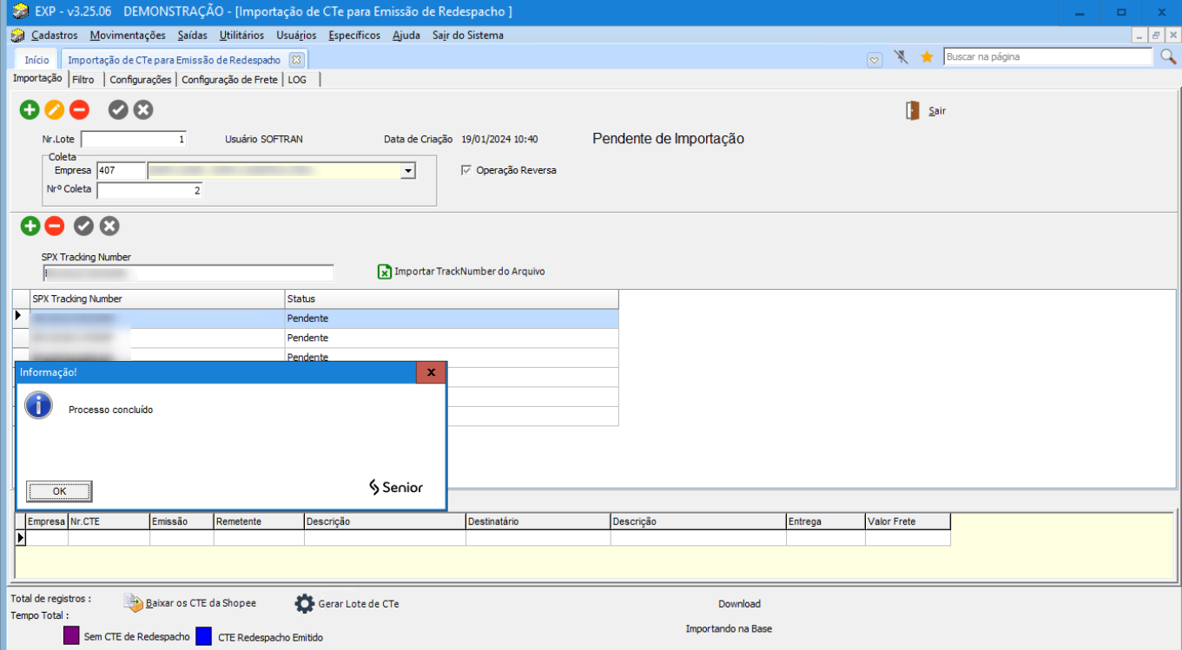Switch to the Configuração de Frete tab

229,79
